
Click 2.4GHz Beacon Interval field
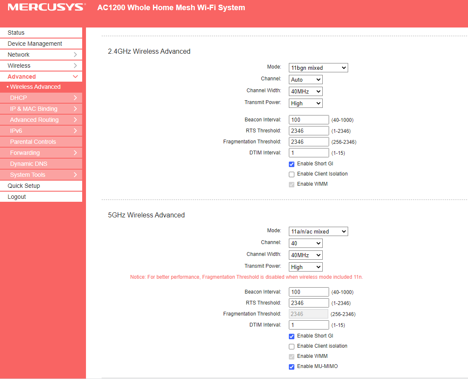point(309,120)
